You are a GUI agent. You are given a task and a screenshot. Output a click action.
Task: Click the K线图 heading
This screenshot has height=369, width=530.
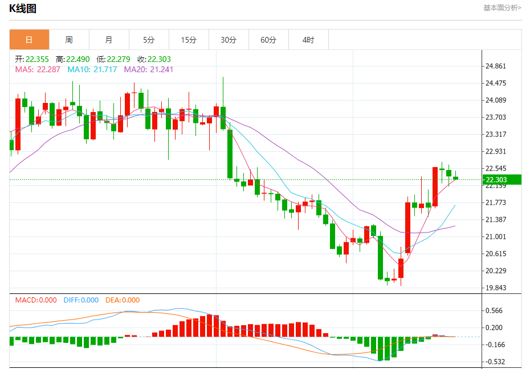pyautogui.click(x=23, y=9)
